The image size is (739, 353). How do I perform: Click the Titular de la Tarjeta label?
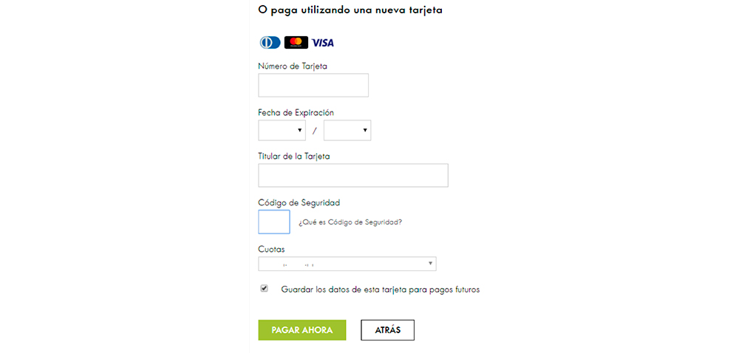(294, 157)
